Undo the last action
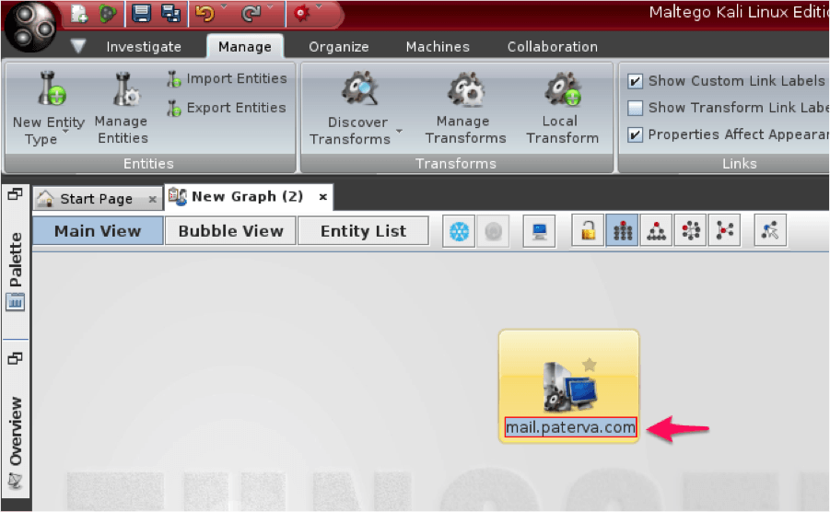830x512 pixels. click(x=205, y=13)
